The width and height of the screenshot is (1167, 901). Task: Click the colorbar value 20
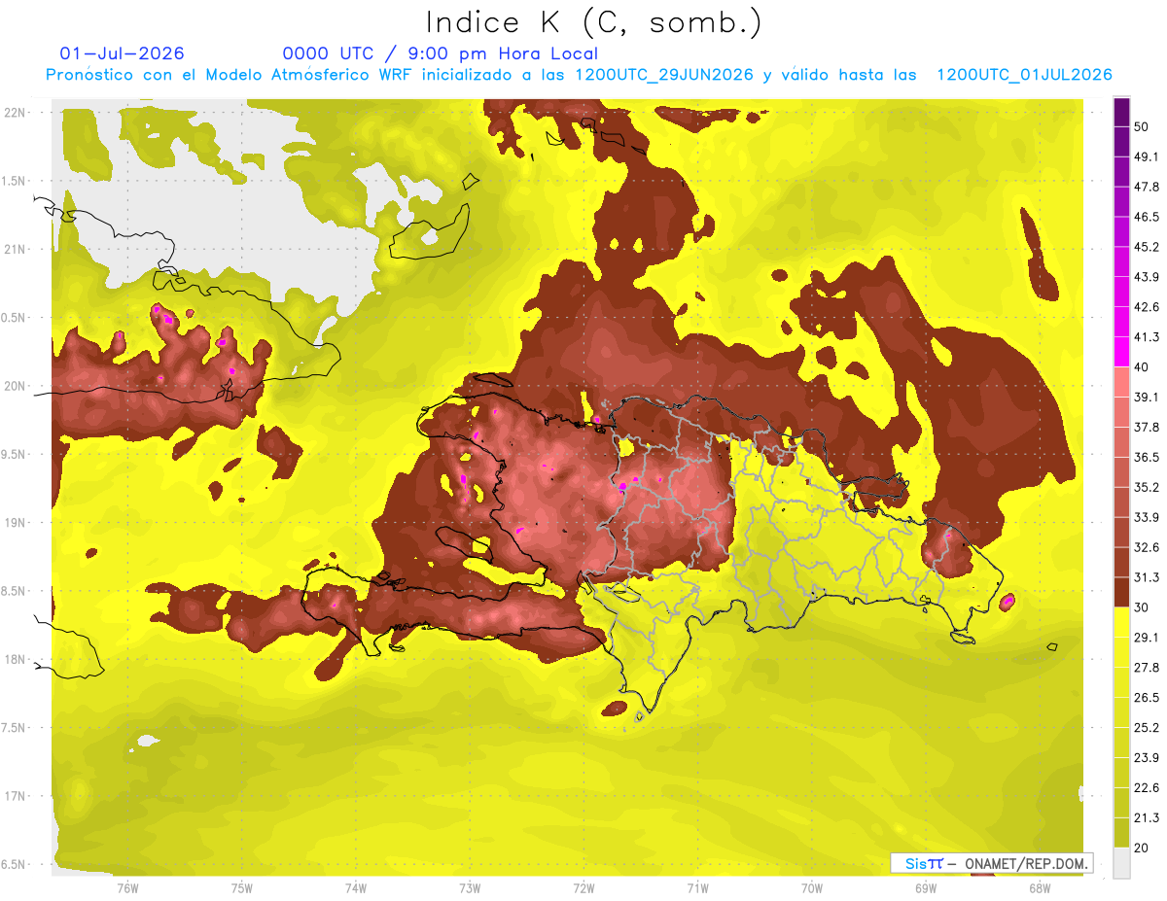coord(1142,849)
